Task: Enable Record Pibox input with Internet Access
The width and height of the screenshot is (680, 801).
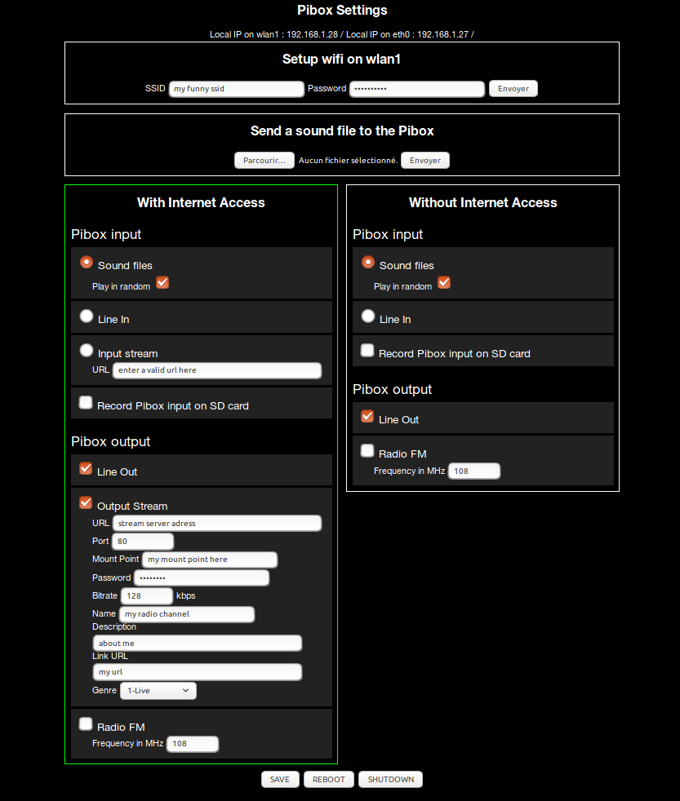Action: pos(86,402)
